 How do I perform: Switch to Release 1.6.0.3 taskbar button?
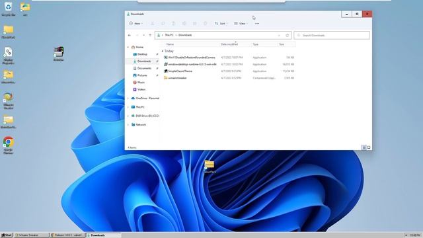[x=67, y=235]
